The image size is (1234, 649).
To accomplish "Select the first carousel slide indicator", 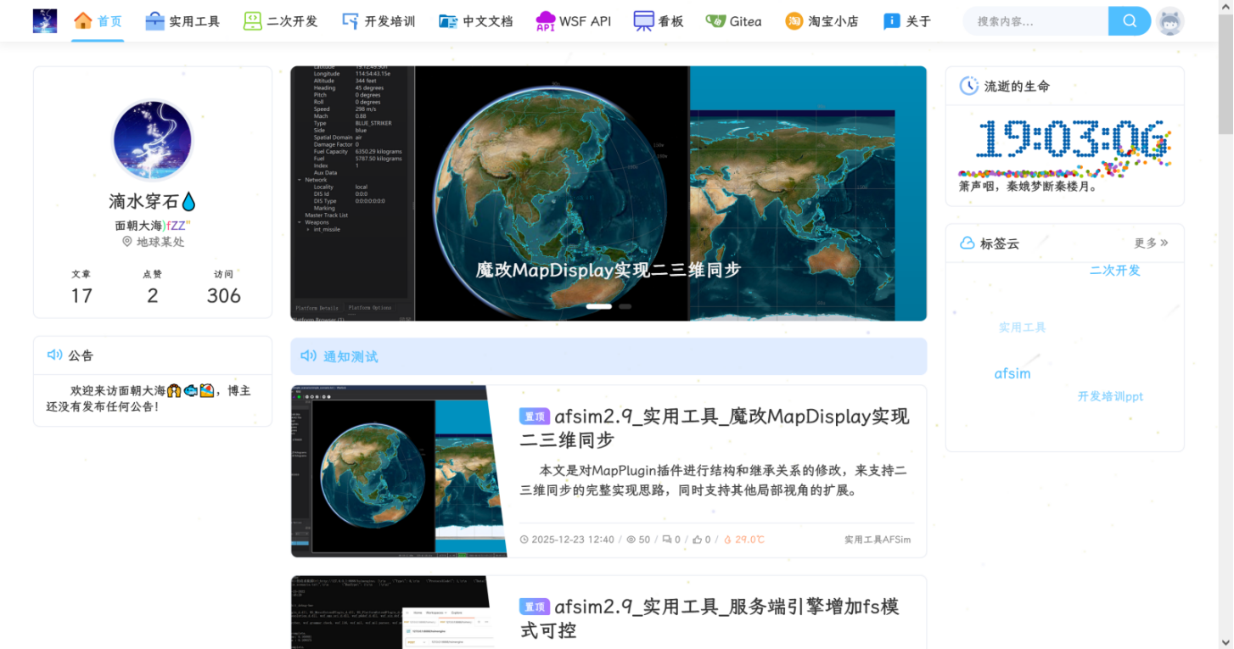I will coord(598,306).
